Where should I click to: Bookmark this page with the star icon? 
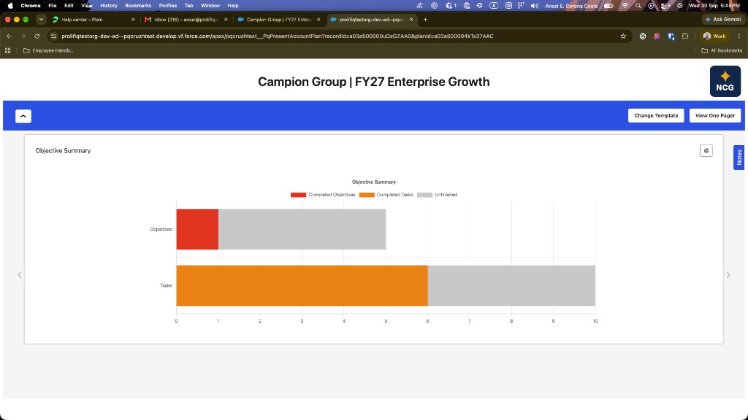(x=623, y=36)
